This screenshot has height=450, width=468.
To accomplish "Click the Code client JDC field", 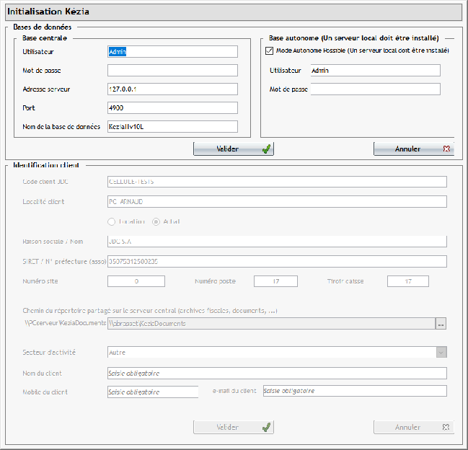I will [276, 182].
